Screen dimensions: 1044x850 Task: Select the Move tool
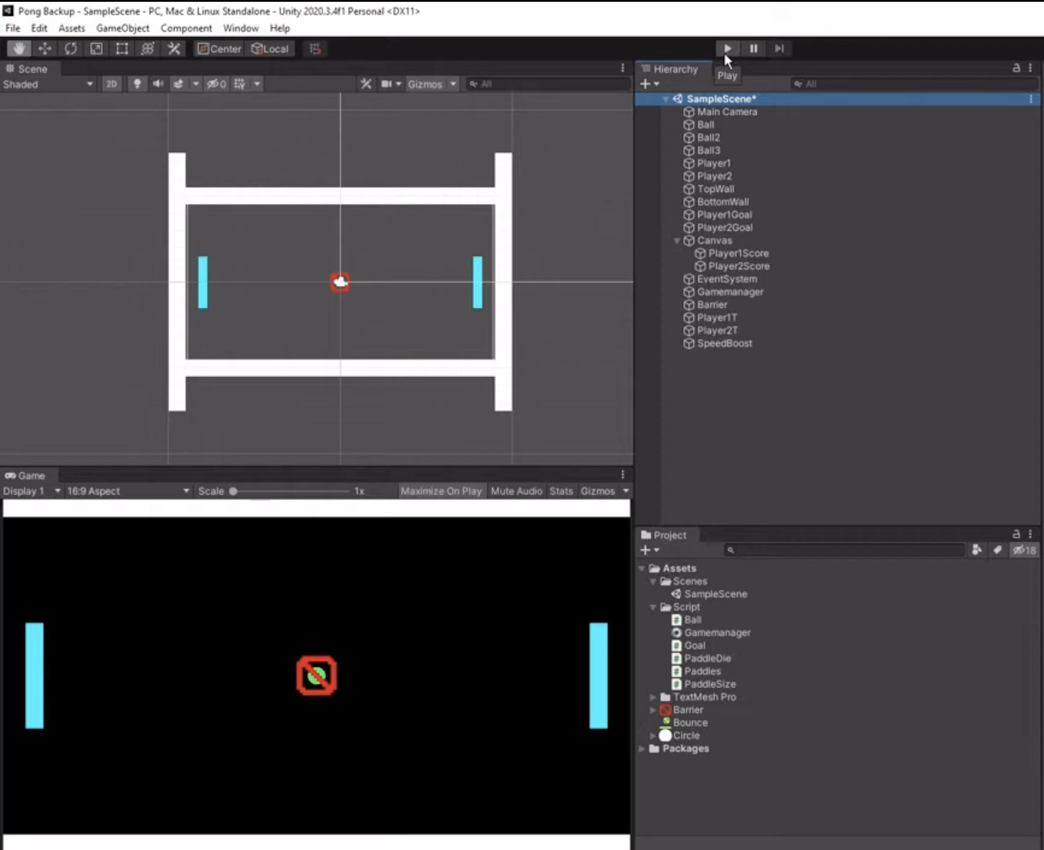45,48
